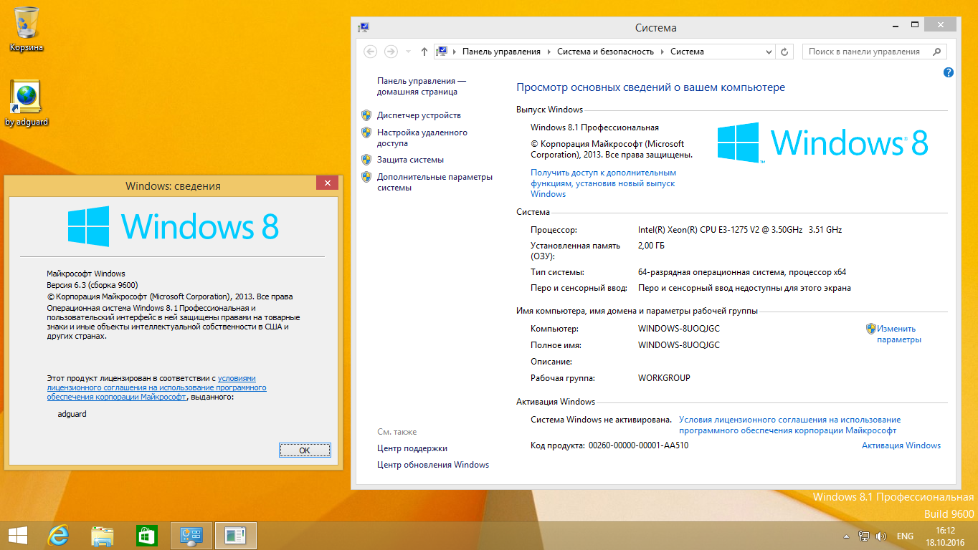Open Панель управления — домашняя страница link
The image size is (978, 550).
tap(422, 87)
